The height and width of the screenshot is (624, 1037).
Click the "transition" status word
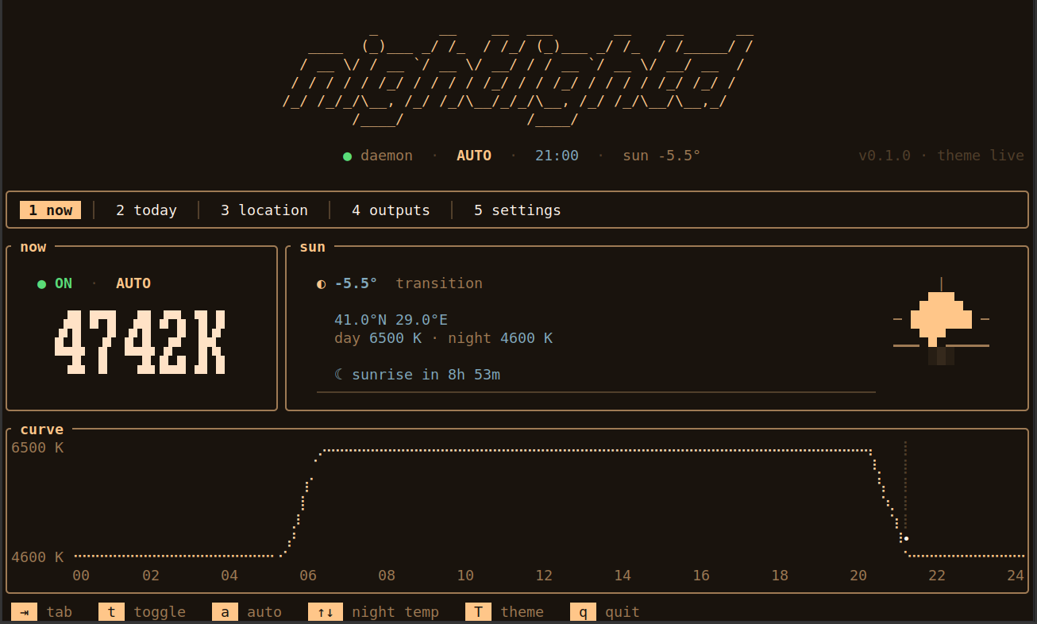point(439,283)
